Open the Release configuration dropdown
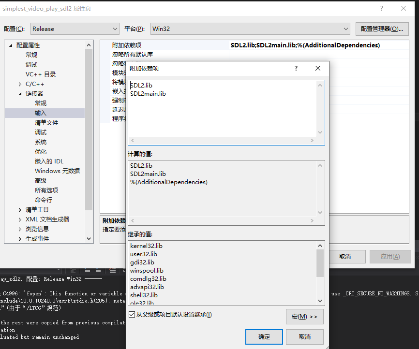The width and height of the screenshot is (419, 349). point(115,29)
